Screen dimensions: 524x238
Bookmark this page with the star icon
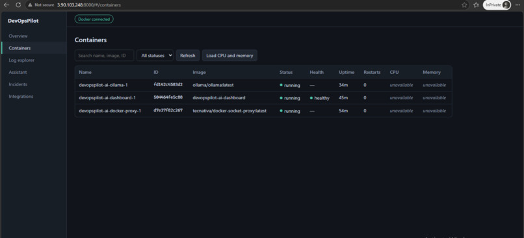[464, 5]
